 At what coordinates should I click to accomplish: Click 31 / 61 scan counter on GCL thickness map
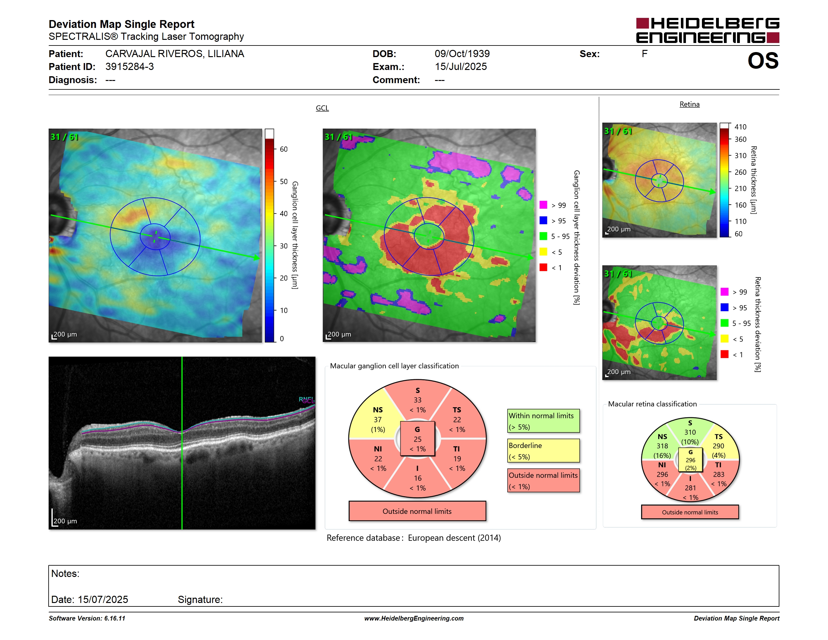(64, 137)
